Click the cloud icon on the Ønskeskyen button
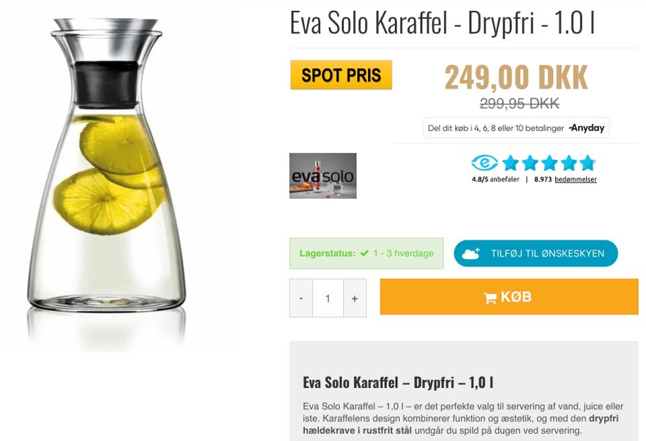The width and height of the screenshot is (646, 441). 471,253
